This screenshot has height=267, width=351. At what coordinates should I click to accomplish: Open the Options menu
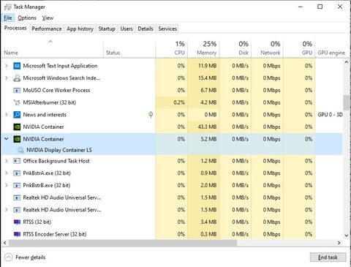tap(27, 18)
